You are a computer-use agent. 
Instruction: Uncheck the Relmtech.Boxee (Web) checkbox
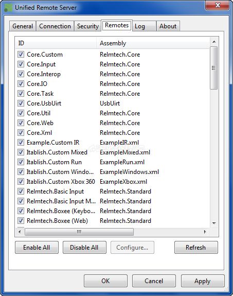coord(21,221)
